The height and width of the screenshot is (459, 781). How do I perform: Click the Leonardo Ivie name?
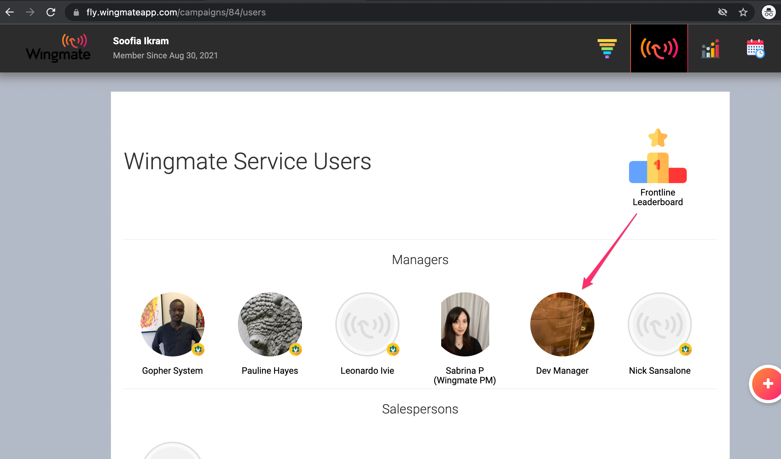pyautogui.click(x=367, y=371)
